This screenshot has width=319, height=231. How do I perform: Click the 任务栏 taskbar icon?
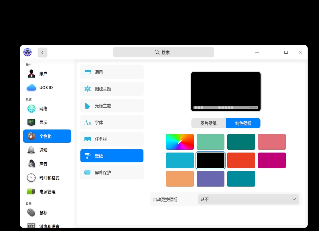tap(88, 139)
